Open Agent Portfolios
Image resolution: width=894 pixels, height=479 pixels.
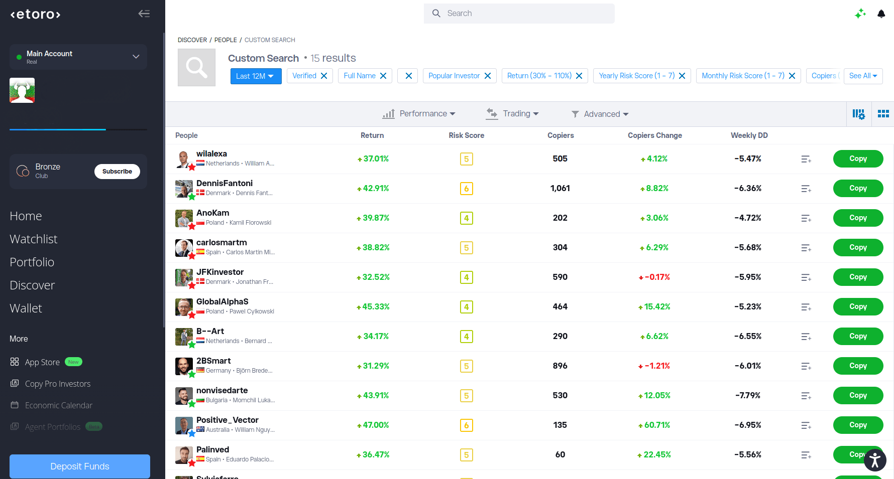tap(53, 427)
